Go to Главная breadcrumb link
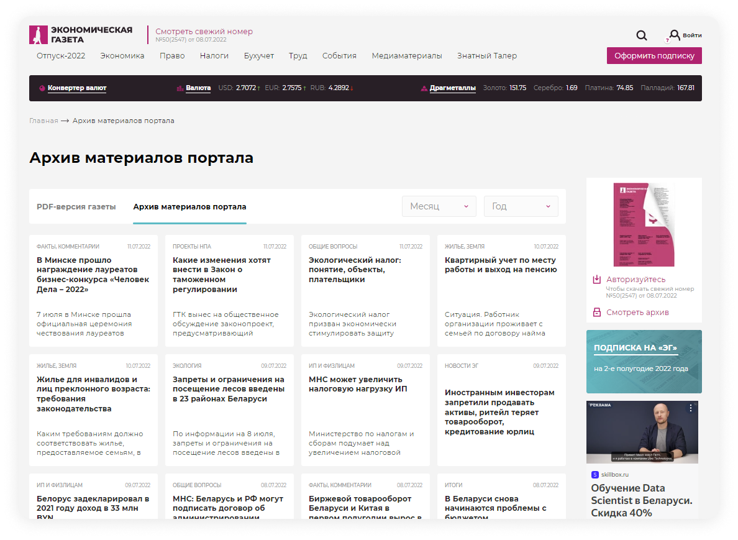 tap(43, 121)
